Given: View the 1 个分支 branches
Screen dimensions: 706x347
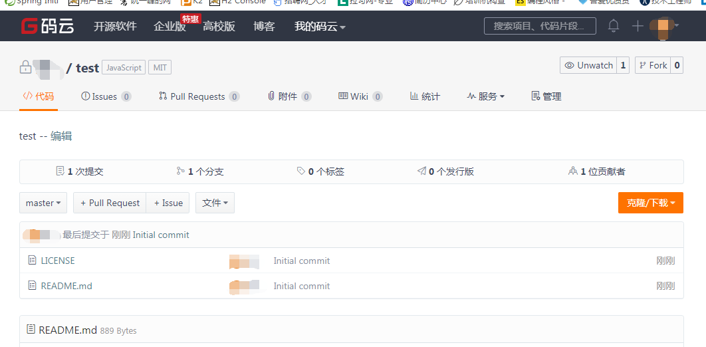Looking at the screenshot, I should coord(199,172).
